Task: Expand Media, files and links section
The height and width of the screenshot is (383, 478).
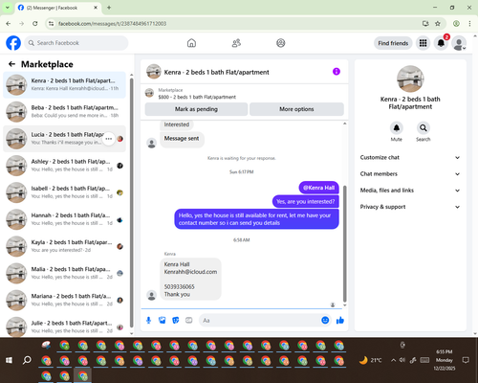Action: (x=410, y=191)
